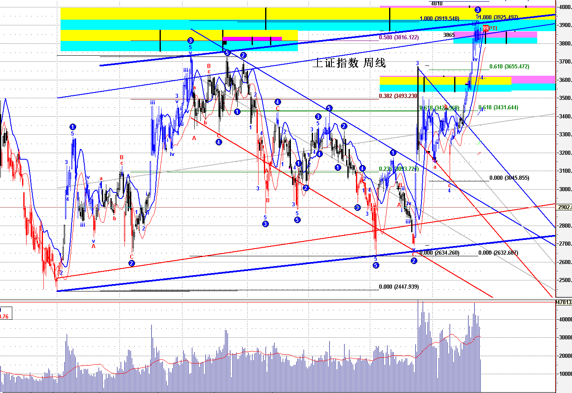Click the 4010 annotation at the chart top
Viewport: 572px width, 393px height.
(437, 3)
